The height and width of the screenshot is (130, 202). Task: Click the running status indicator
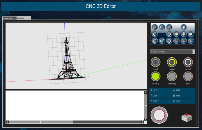point(156,76)
